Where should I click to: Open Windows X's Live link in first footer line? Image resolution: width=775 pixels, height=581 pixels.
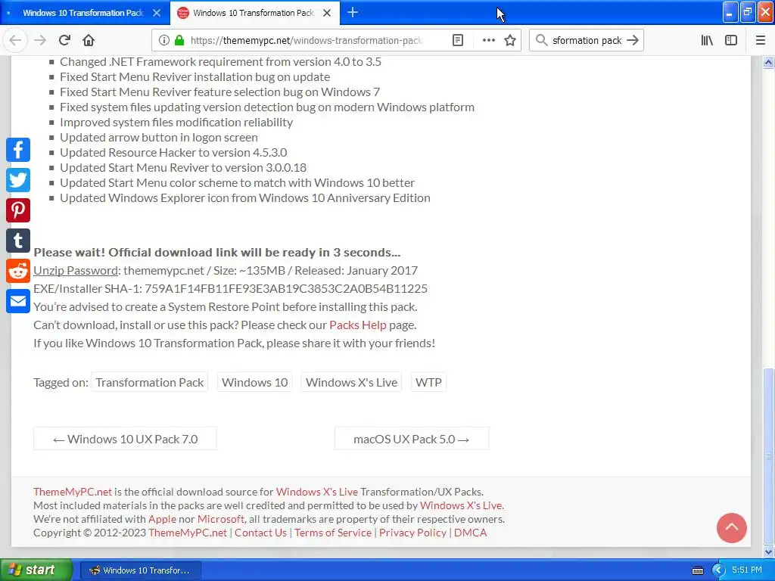317,492
